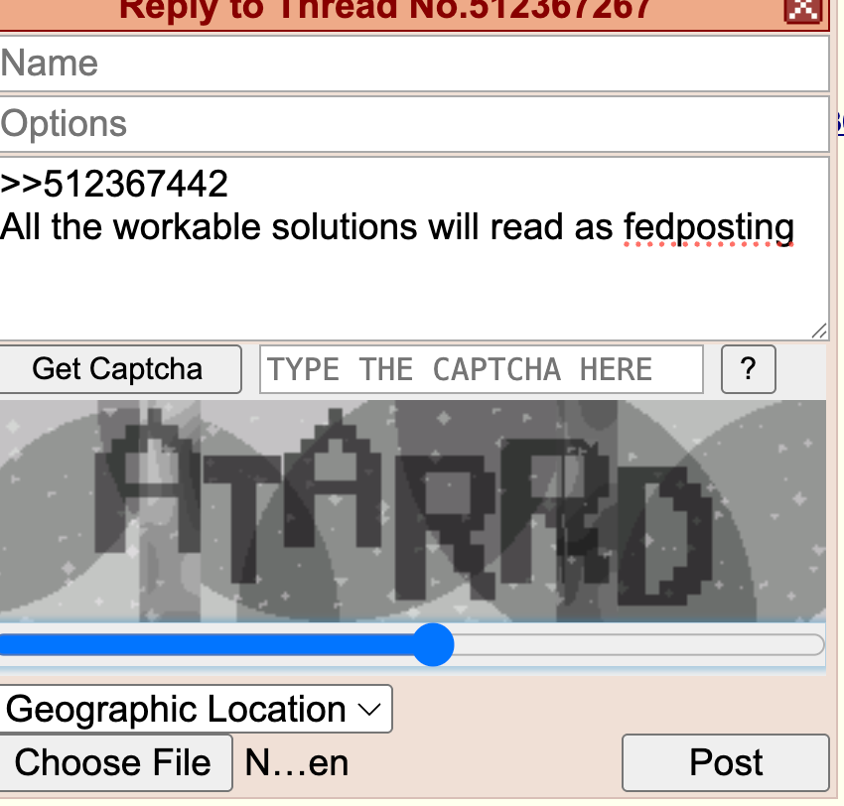Open the Geographic Location dropdown

tap(196, 709)
